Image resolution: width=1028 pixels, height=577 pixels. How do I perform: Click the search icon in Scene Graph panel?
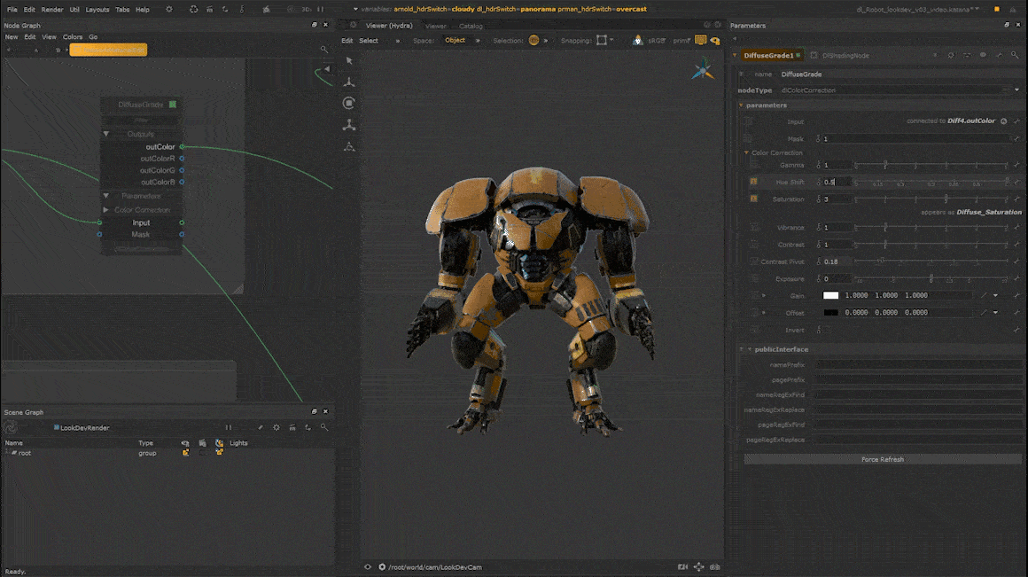tap(324, 427)
